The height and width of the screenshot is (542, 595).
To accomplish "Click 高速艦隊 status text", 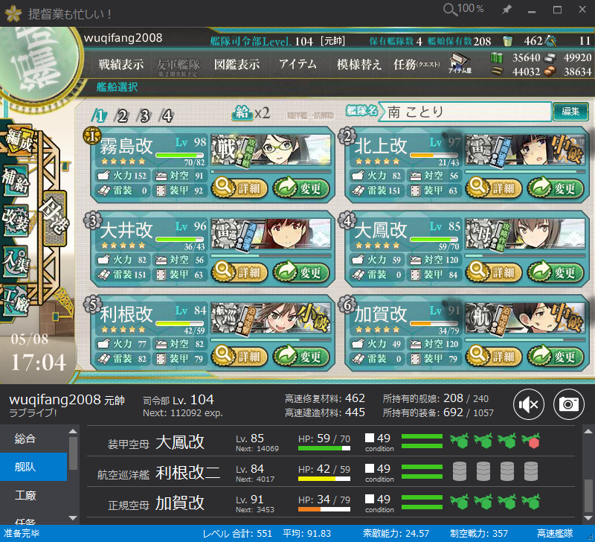I will pos(555,534).
